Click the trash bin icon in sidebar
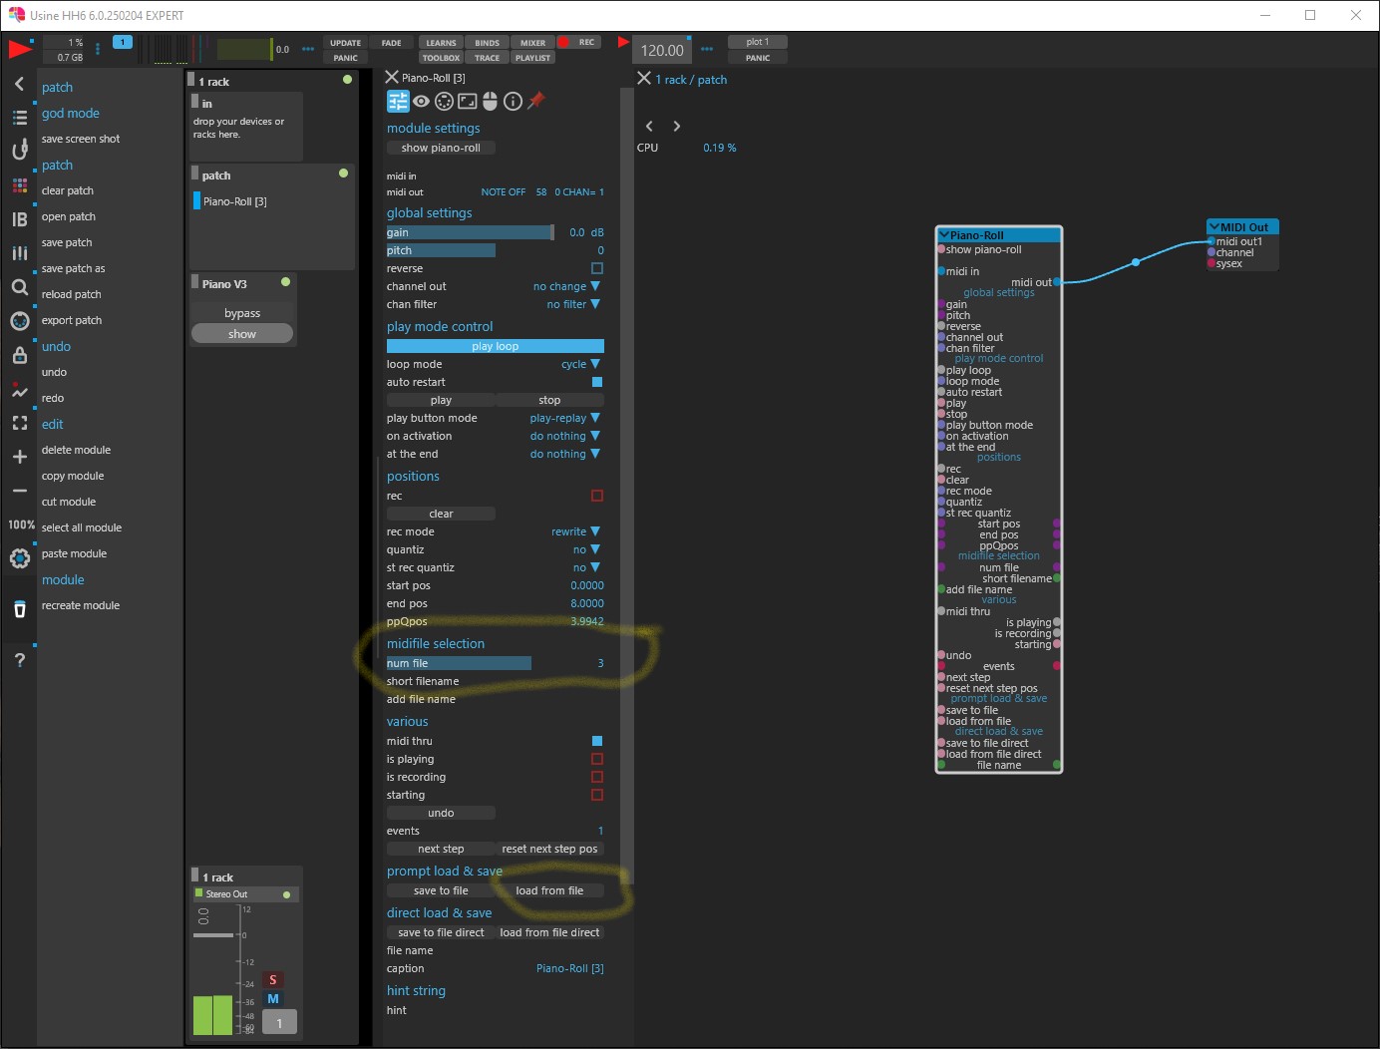 click(19, 609)
